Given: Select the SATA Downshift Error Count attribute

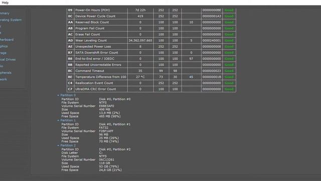Looking at the screenshot, I should 96,52.
